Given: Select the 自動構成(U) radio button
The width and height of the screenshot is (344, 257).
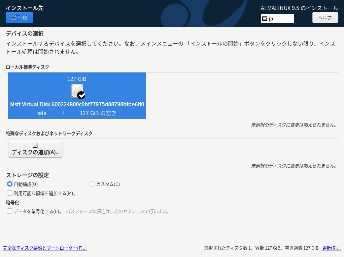Looking at the screenshot, I should tap(10, 184).
